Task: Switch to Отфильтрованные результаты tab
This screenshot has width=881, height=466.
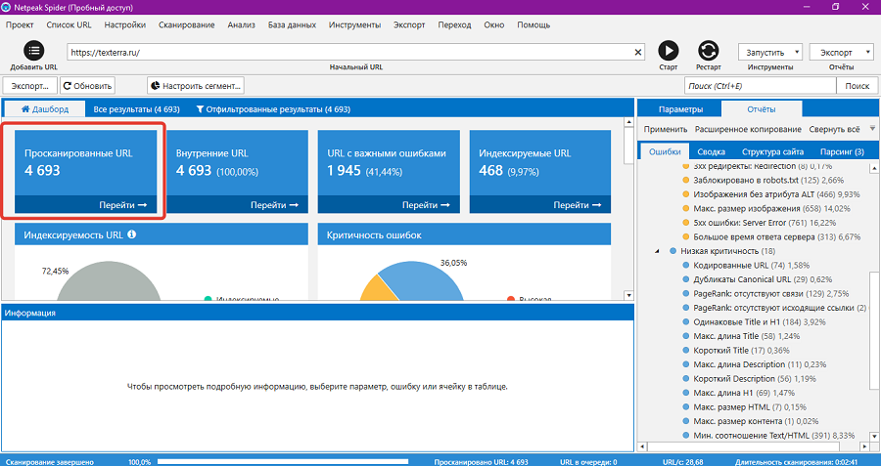Action: 273,109
